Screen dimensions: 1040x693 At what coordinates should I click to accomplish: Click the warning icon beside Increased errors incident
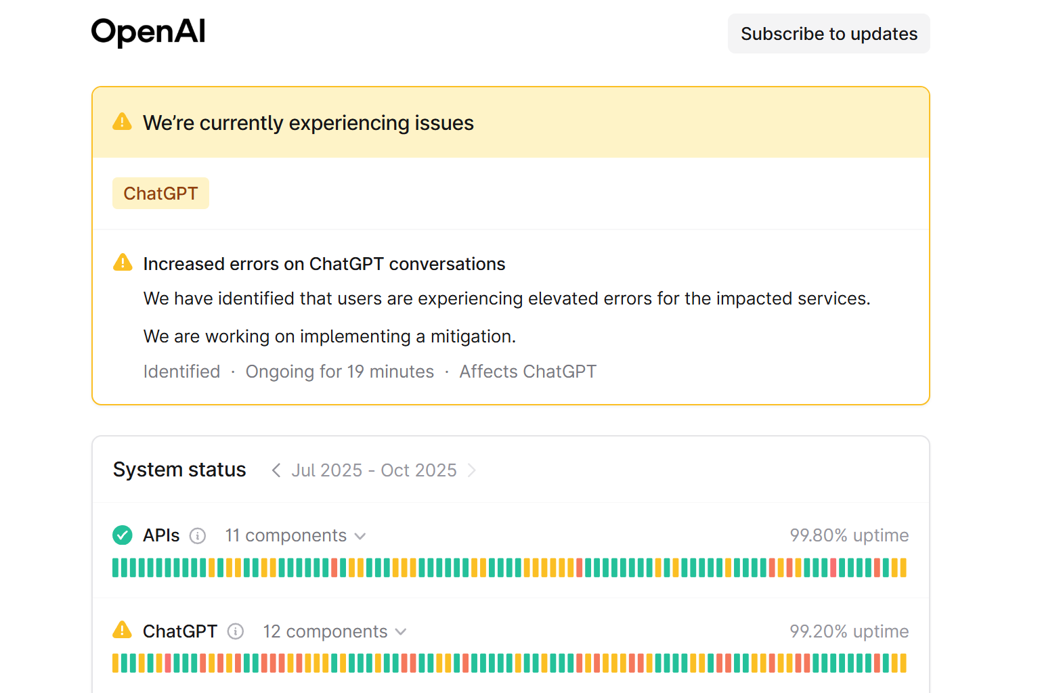coord(123,263)
